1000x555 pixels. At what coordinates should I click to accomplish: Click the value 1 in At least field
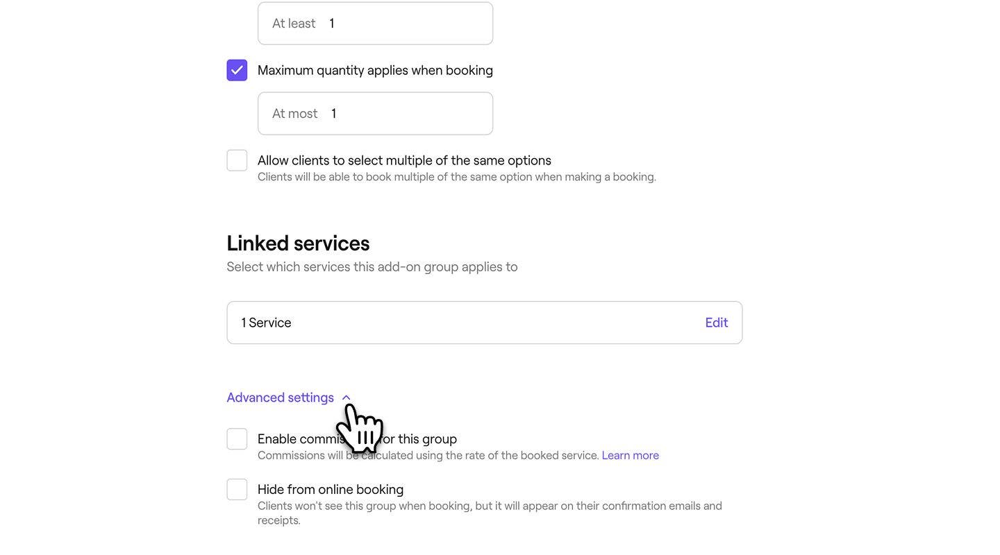click(x=332, y=24)
